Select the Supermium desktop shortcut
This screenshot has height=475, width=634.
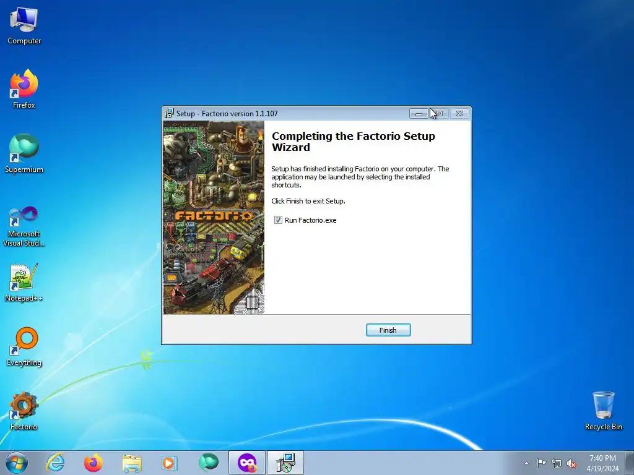[x=24, y=153]
